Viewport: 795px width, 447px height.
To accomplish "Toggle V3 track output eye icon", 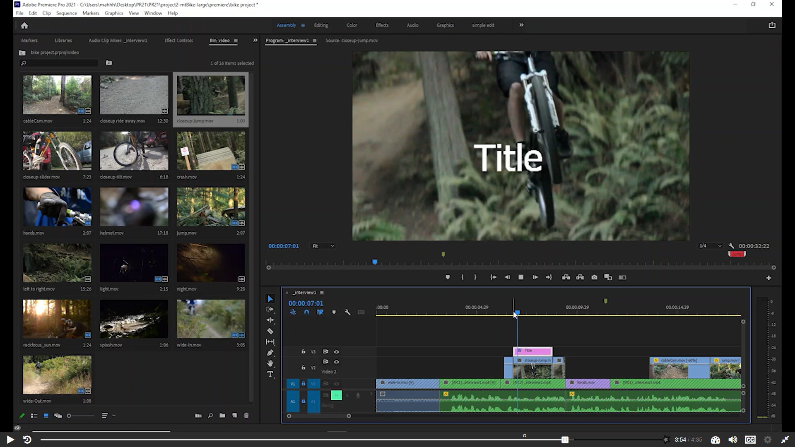I will (336, 352).
